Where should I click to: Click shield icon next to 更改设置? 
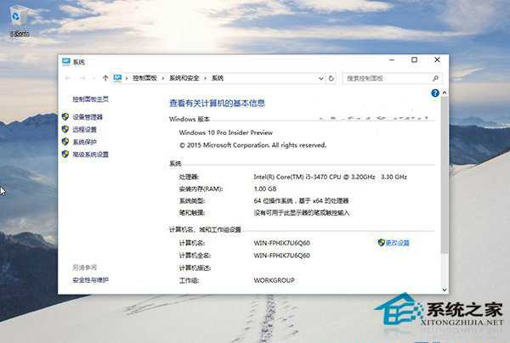(x=381, y=242)
